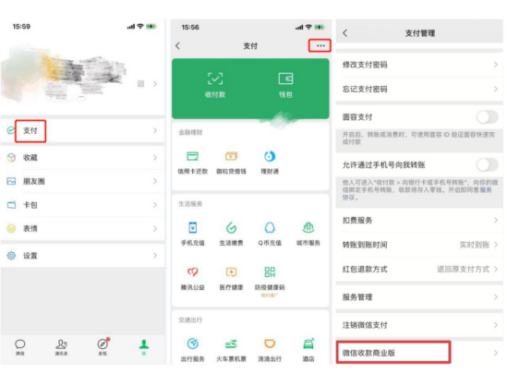Tap the 收付款 scan icon
Screen dimensions: 507x374
pyautogui.click(x=215, y=78)
